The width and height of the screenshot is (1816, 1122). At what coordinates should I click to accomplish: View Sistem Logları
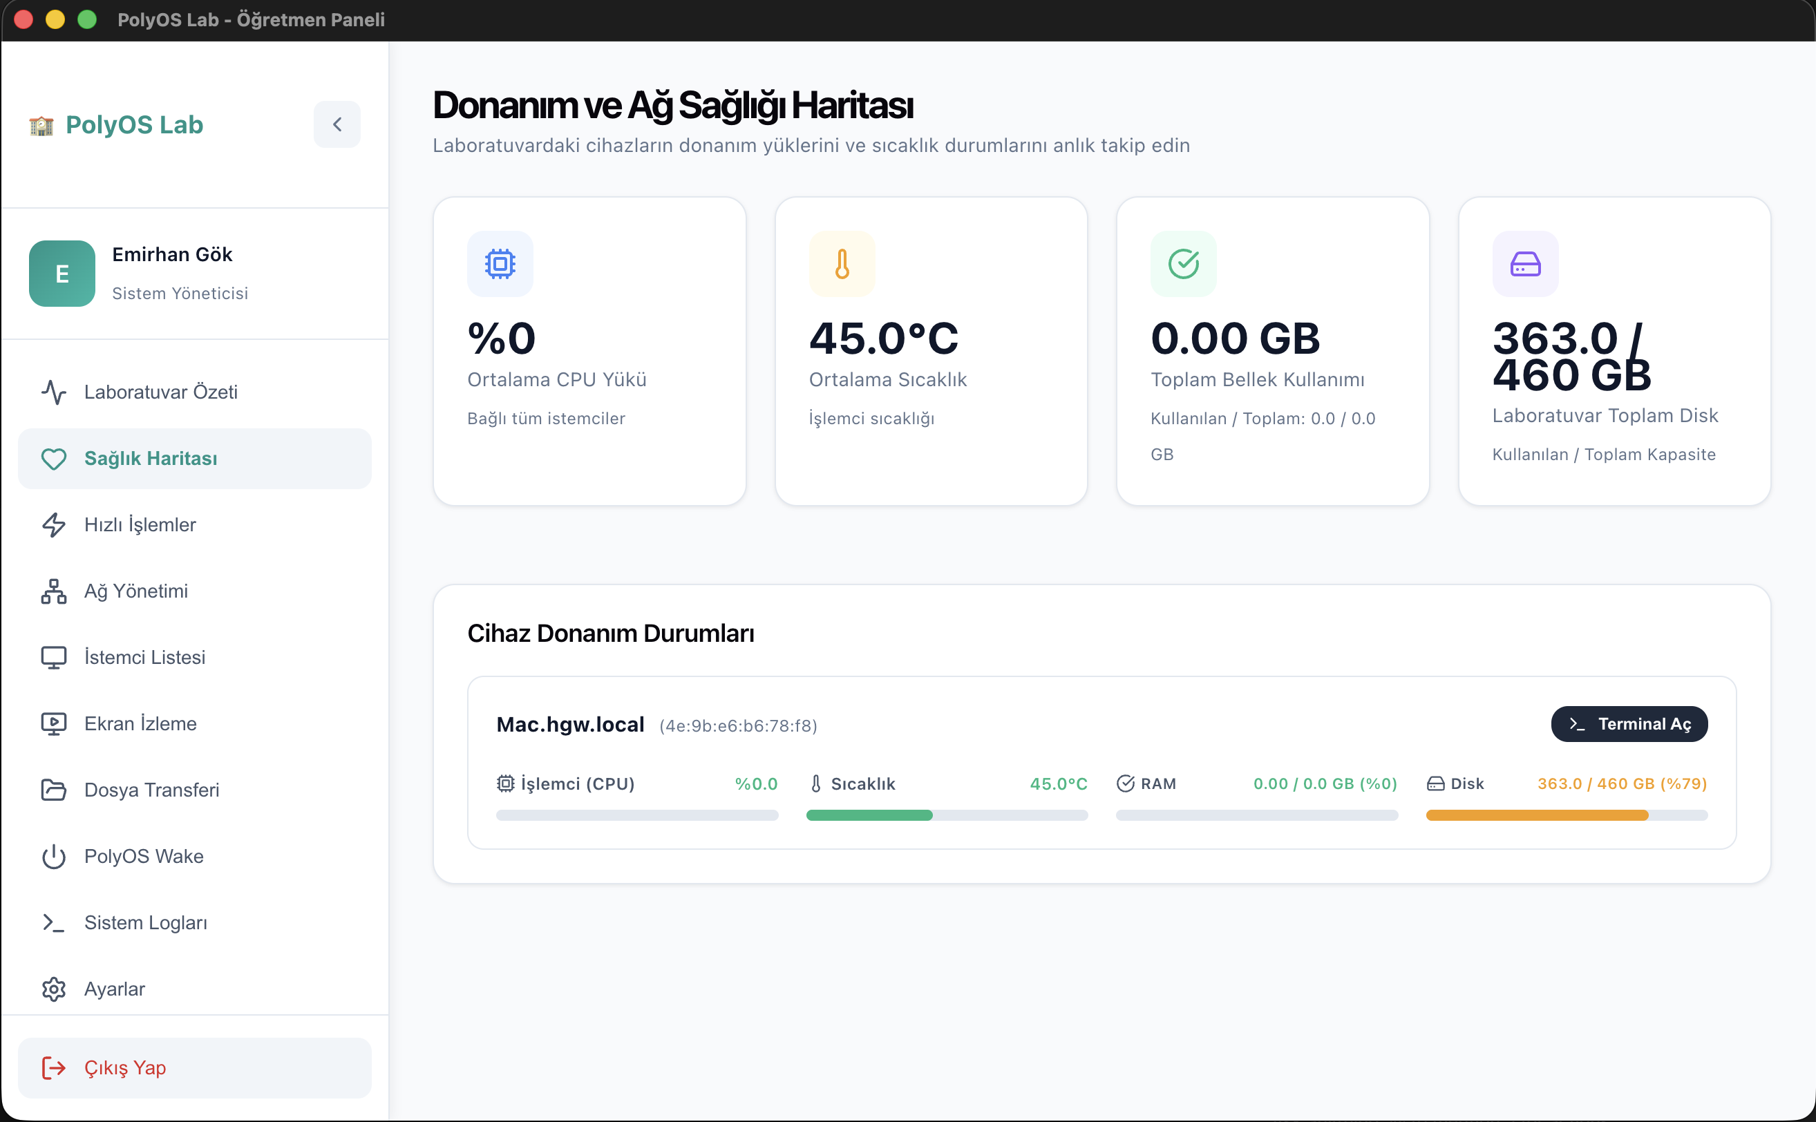click(x=194, y=923)
